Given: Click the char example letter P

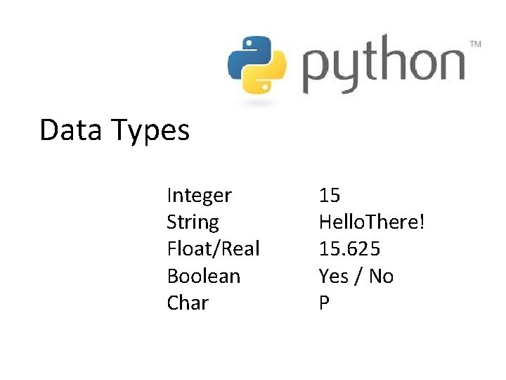Looking at the screenshot, I should click(x=324, y=303).
